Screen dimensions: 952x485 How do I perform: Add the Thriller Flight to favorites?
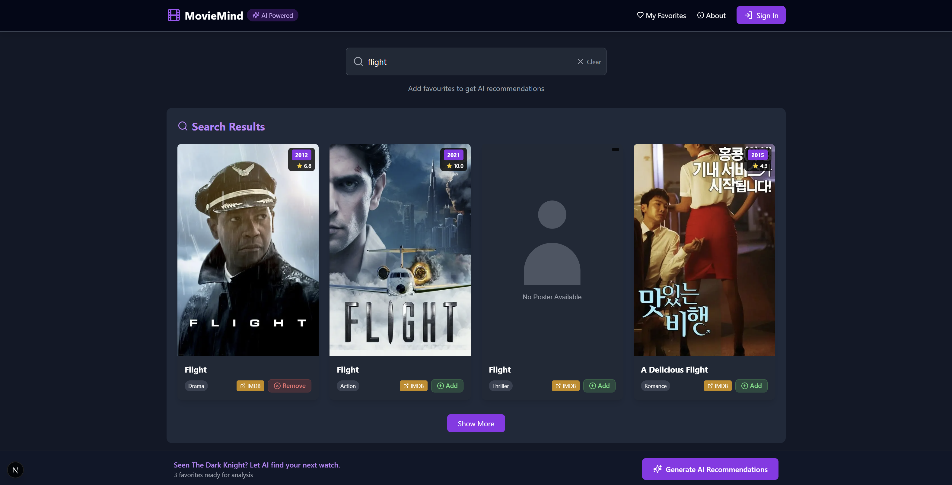(599, 386)
